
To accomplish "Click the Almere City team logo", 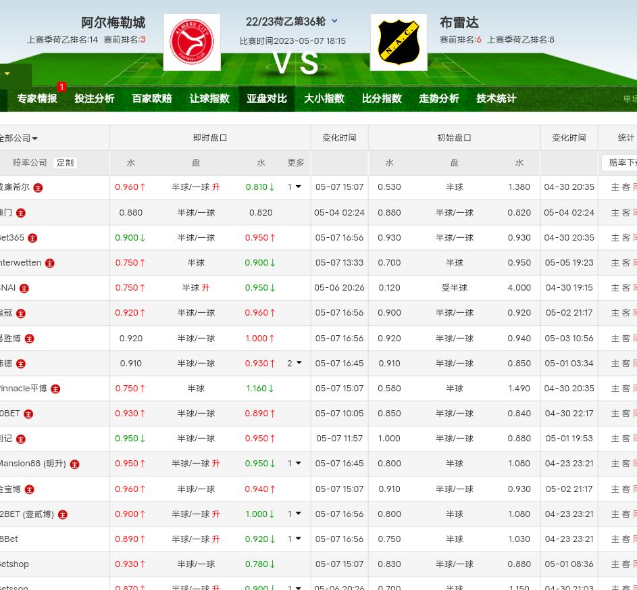I will [192, 42].
